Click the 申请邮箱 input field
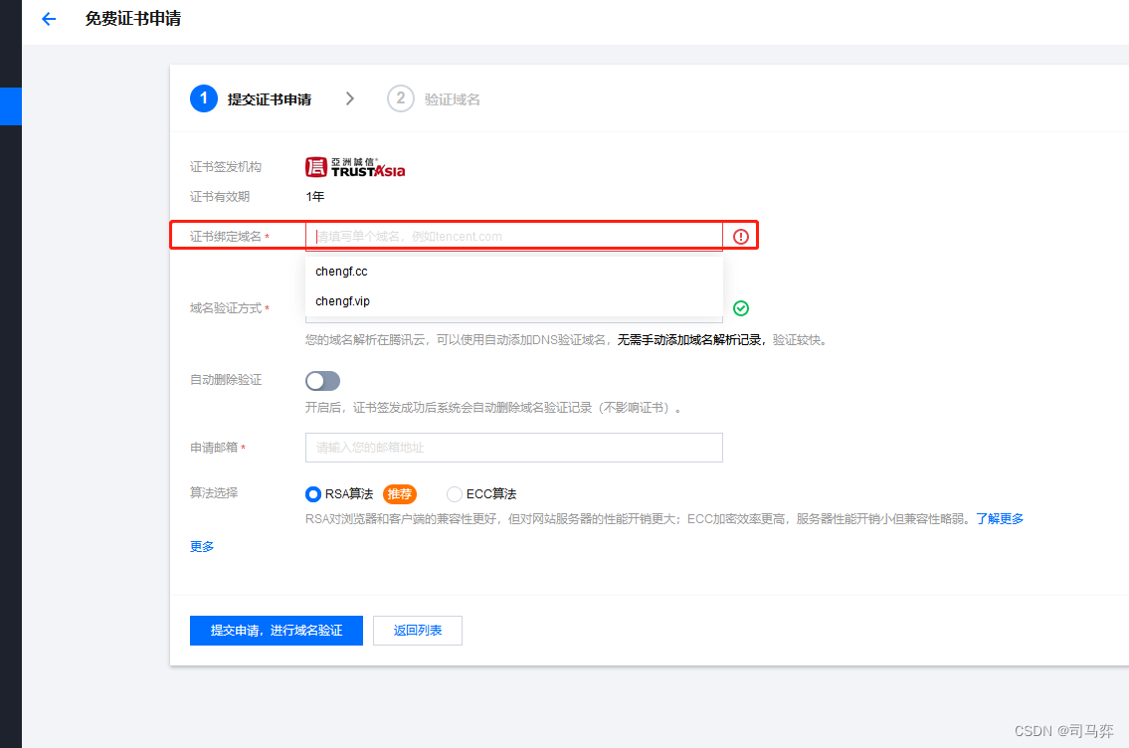The height and width of the screenshot is (748, 1129). (x=514, y=447)
